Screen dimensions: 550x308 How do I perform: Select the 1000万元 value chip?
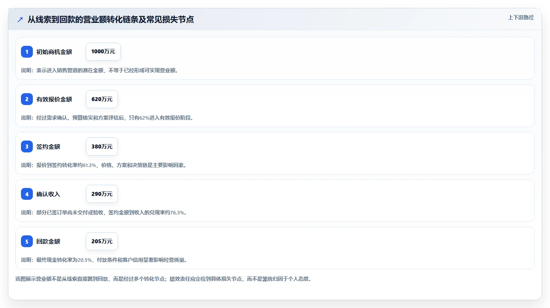[x=103, y=52]
